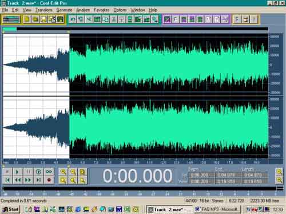Click the left channel waveform in the highlighted selection
The width and height of the screenshot is (286, 214).
pyautogui.click(x=36, y=64)
